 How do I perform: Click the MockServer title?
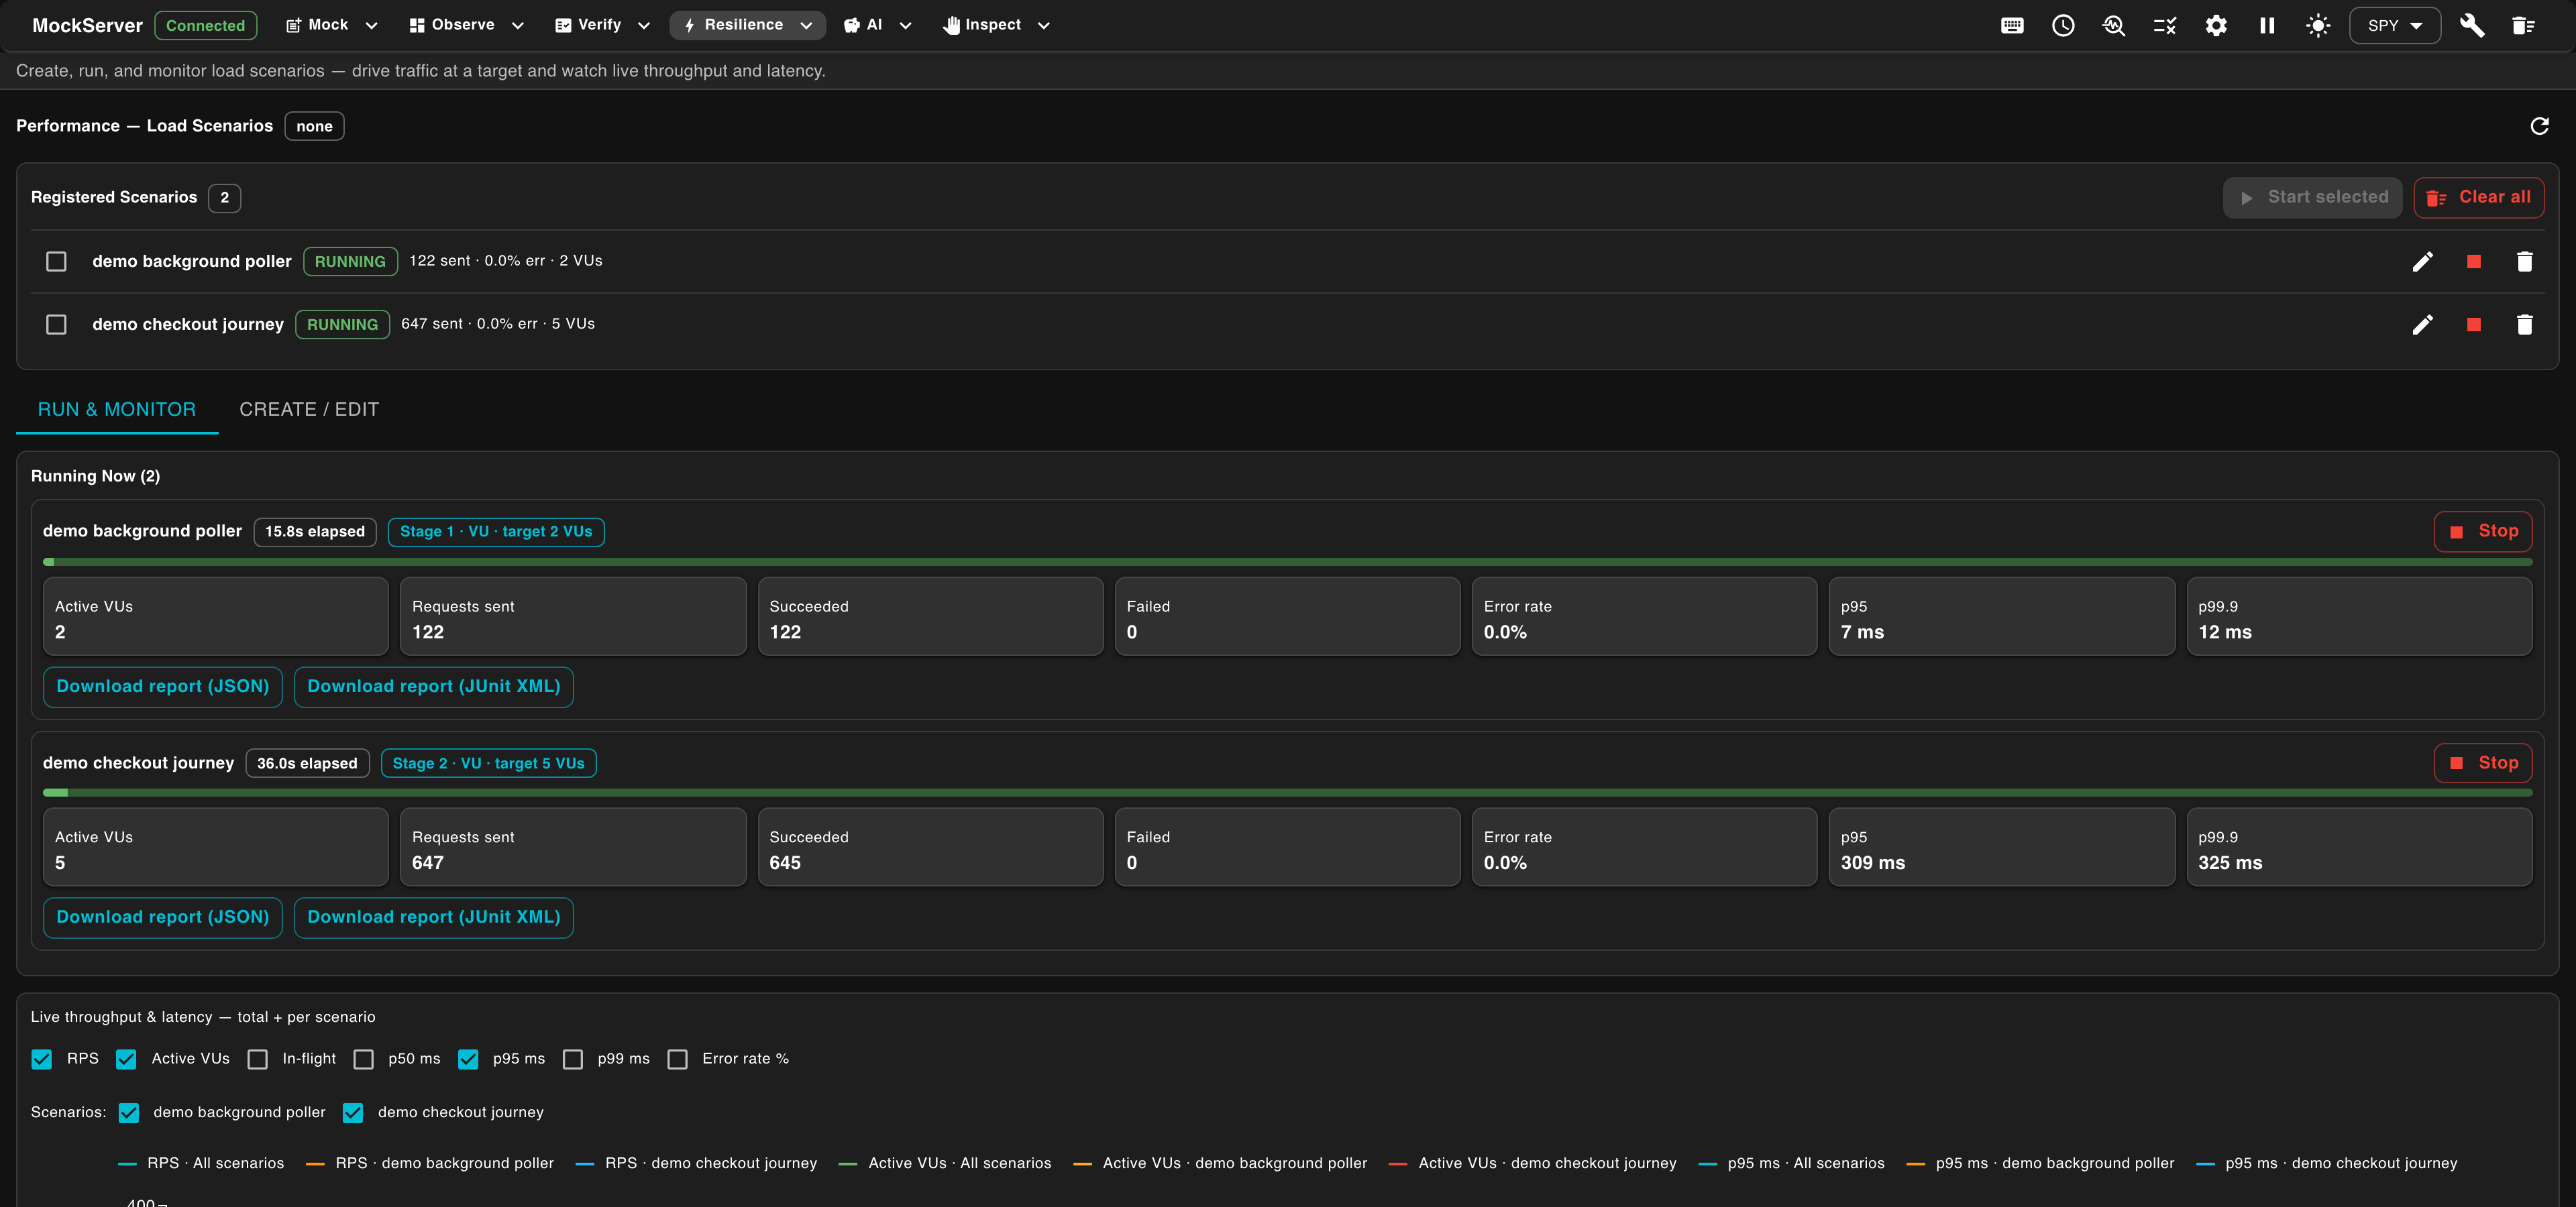coord(87,26)
